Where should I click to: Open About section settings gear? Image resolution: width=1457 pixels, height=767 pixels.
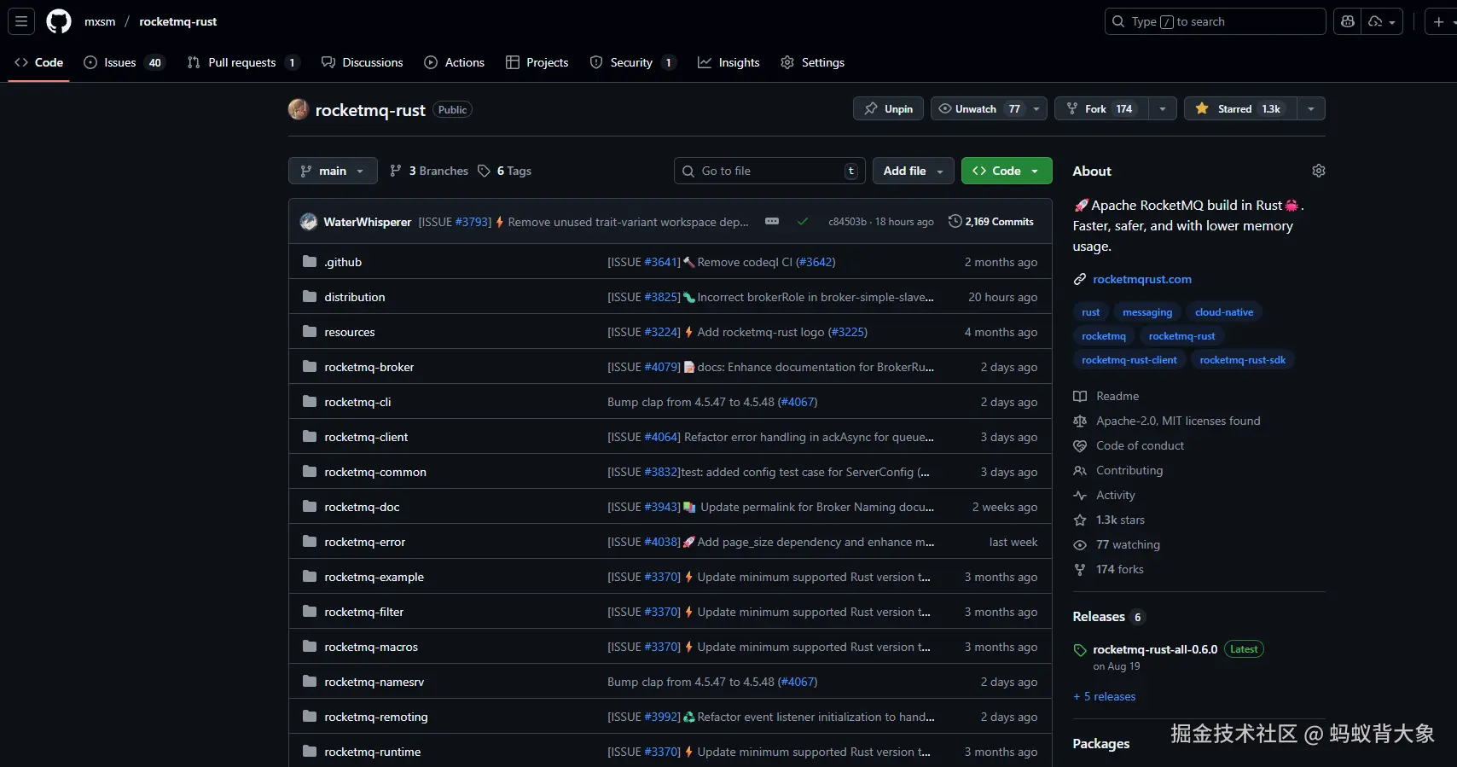pyautogui.click(x=1318, y=171)
